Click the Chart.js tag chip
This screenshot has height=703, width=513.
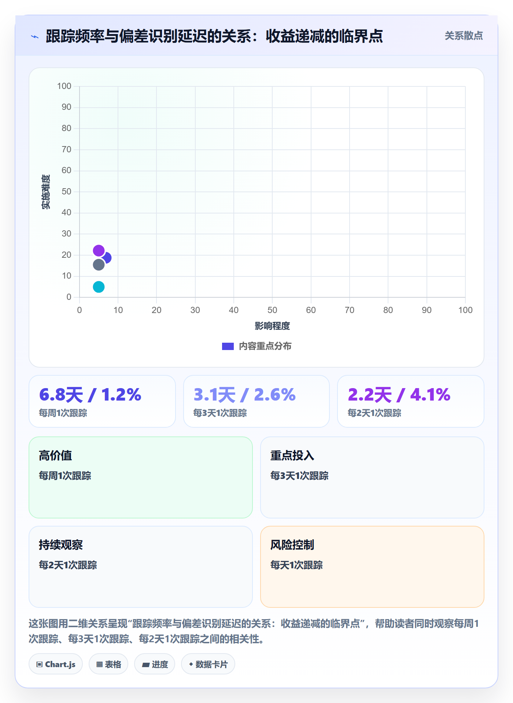pyautogui.click(x=56, y=664)
